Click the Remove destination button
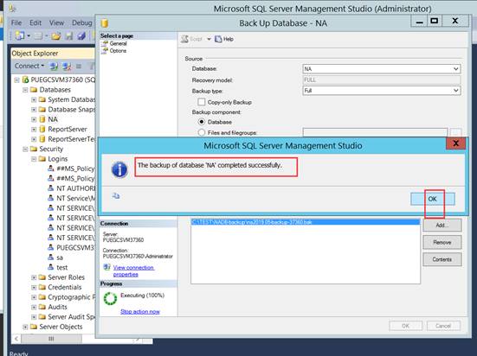The image size is (477, 356). point(442,243)
